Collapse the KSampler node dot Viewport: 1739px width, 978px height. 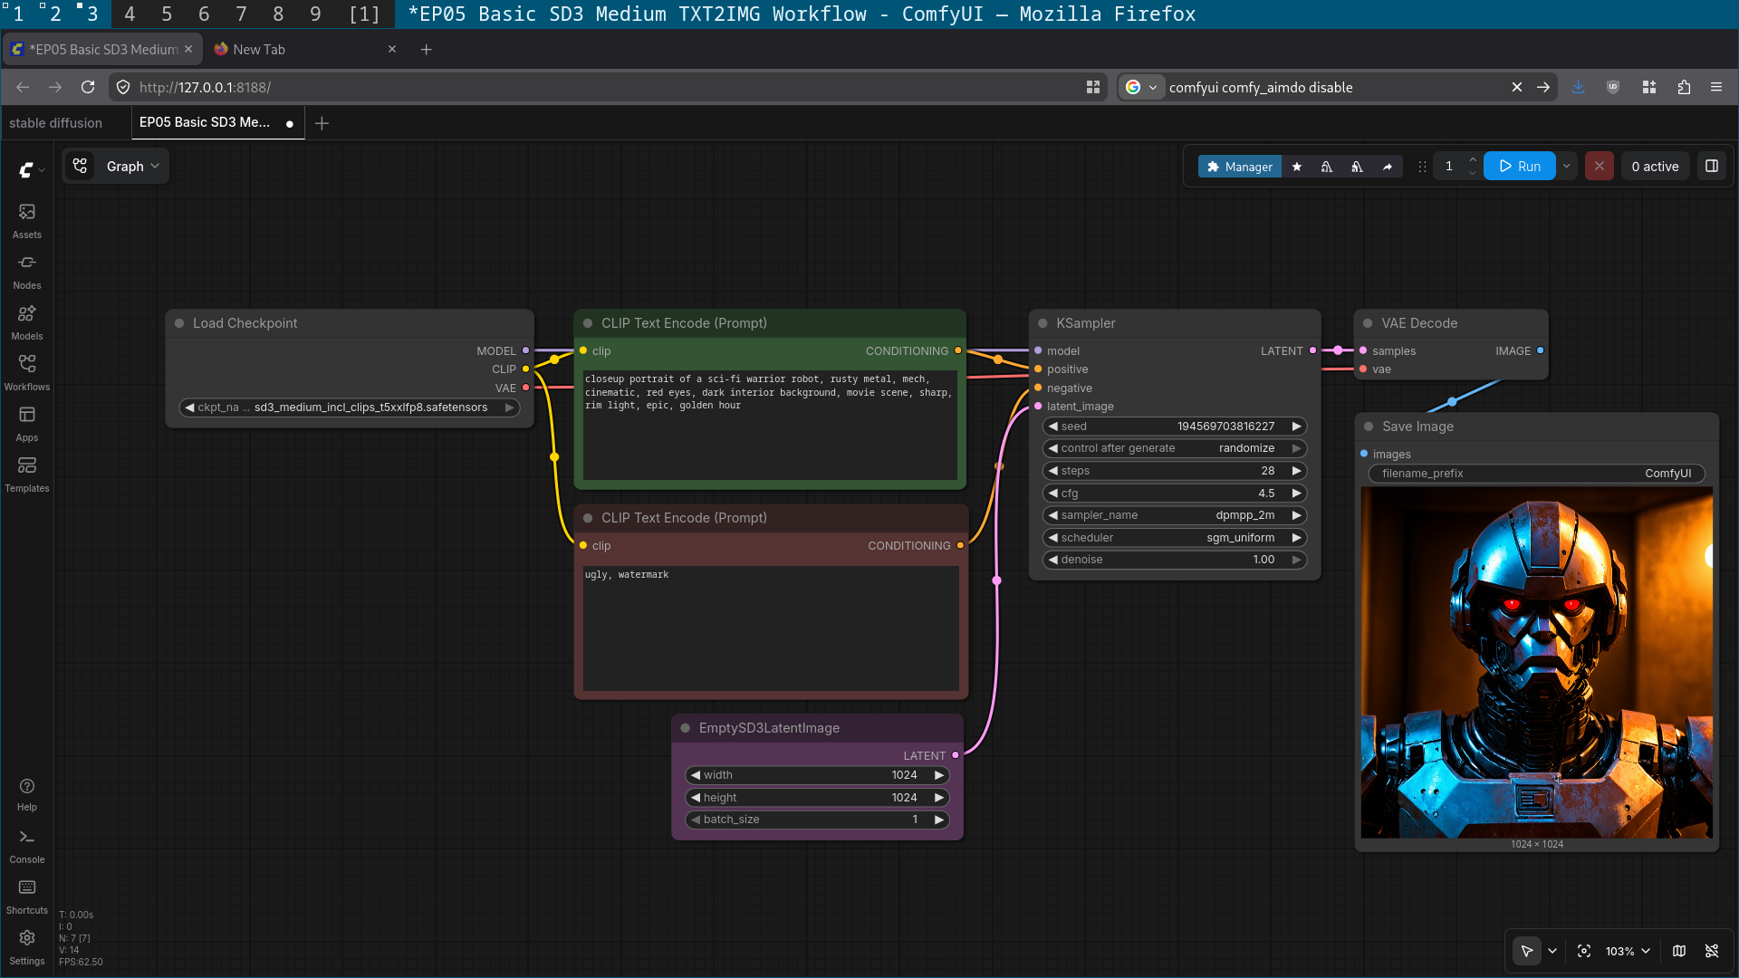1042,323
